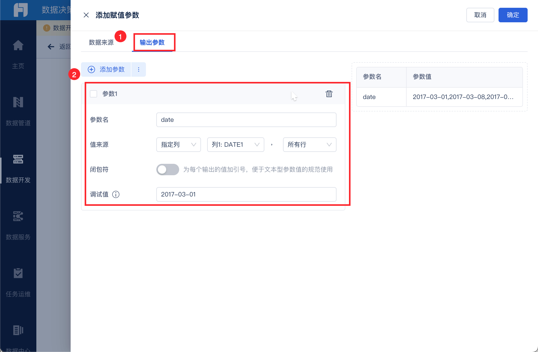Viewport: 538px width, 352px height.
Task: Click the trash icon to delete 参数1
Action: point(329,94)
